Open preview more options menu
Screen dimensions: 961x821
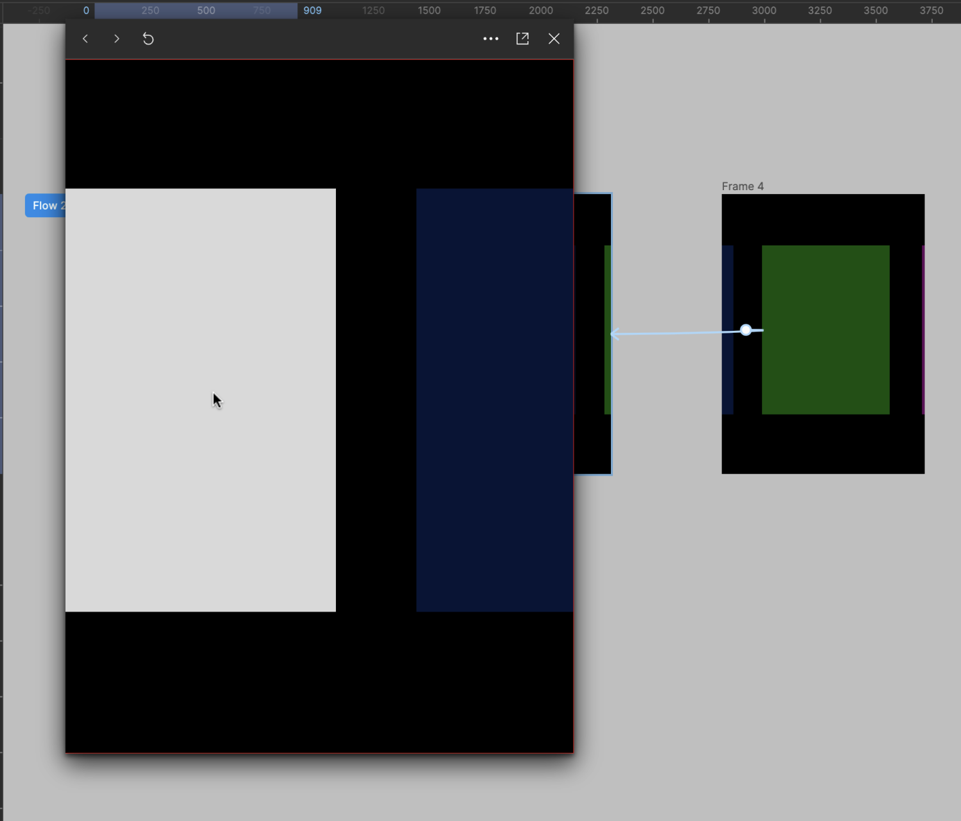[491, 39]
